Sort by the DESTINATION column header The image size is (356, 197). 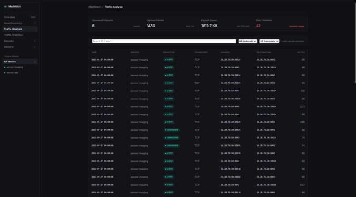click(264, 53)
